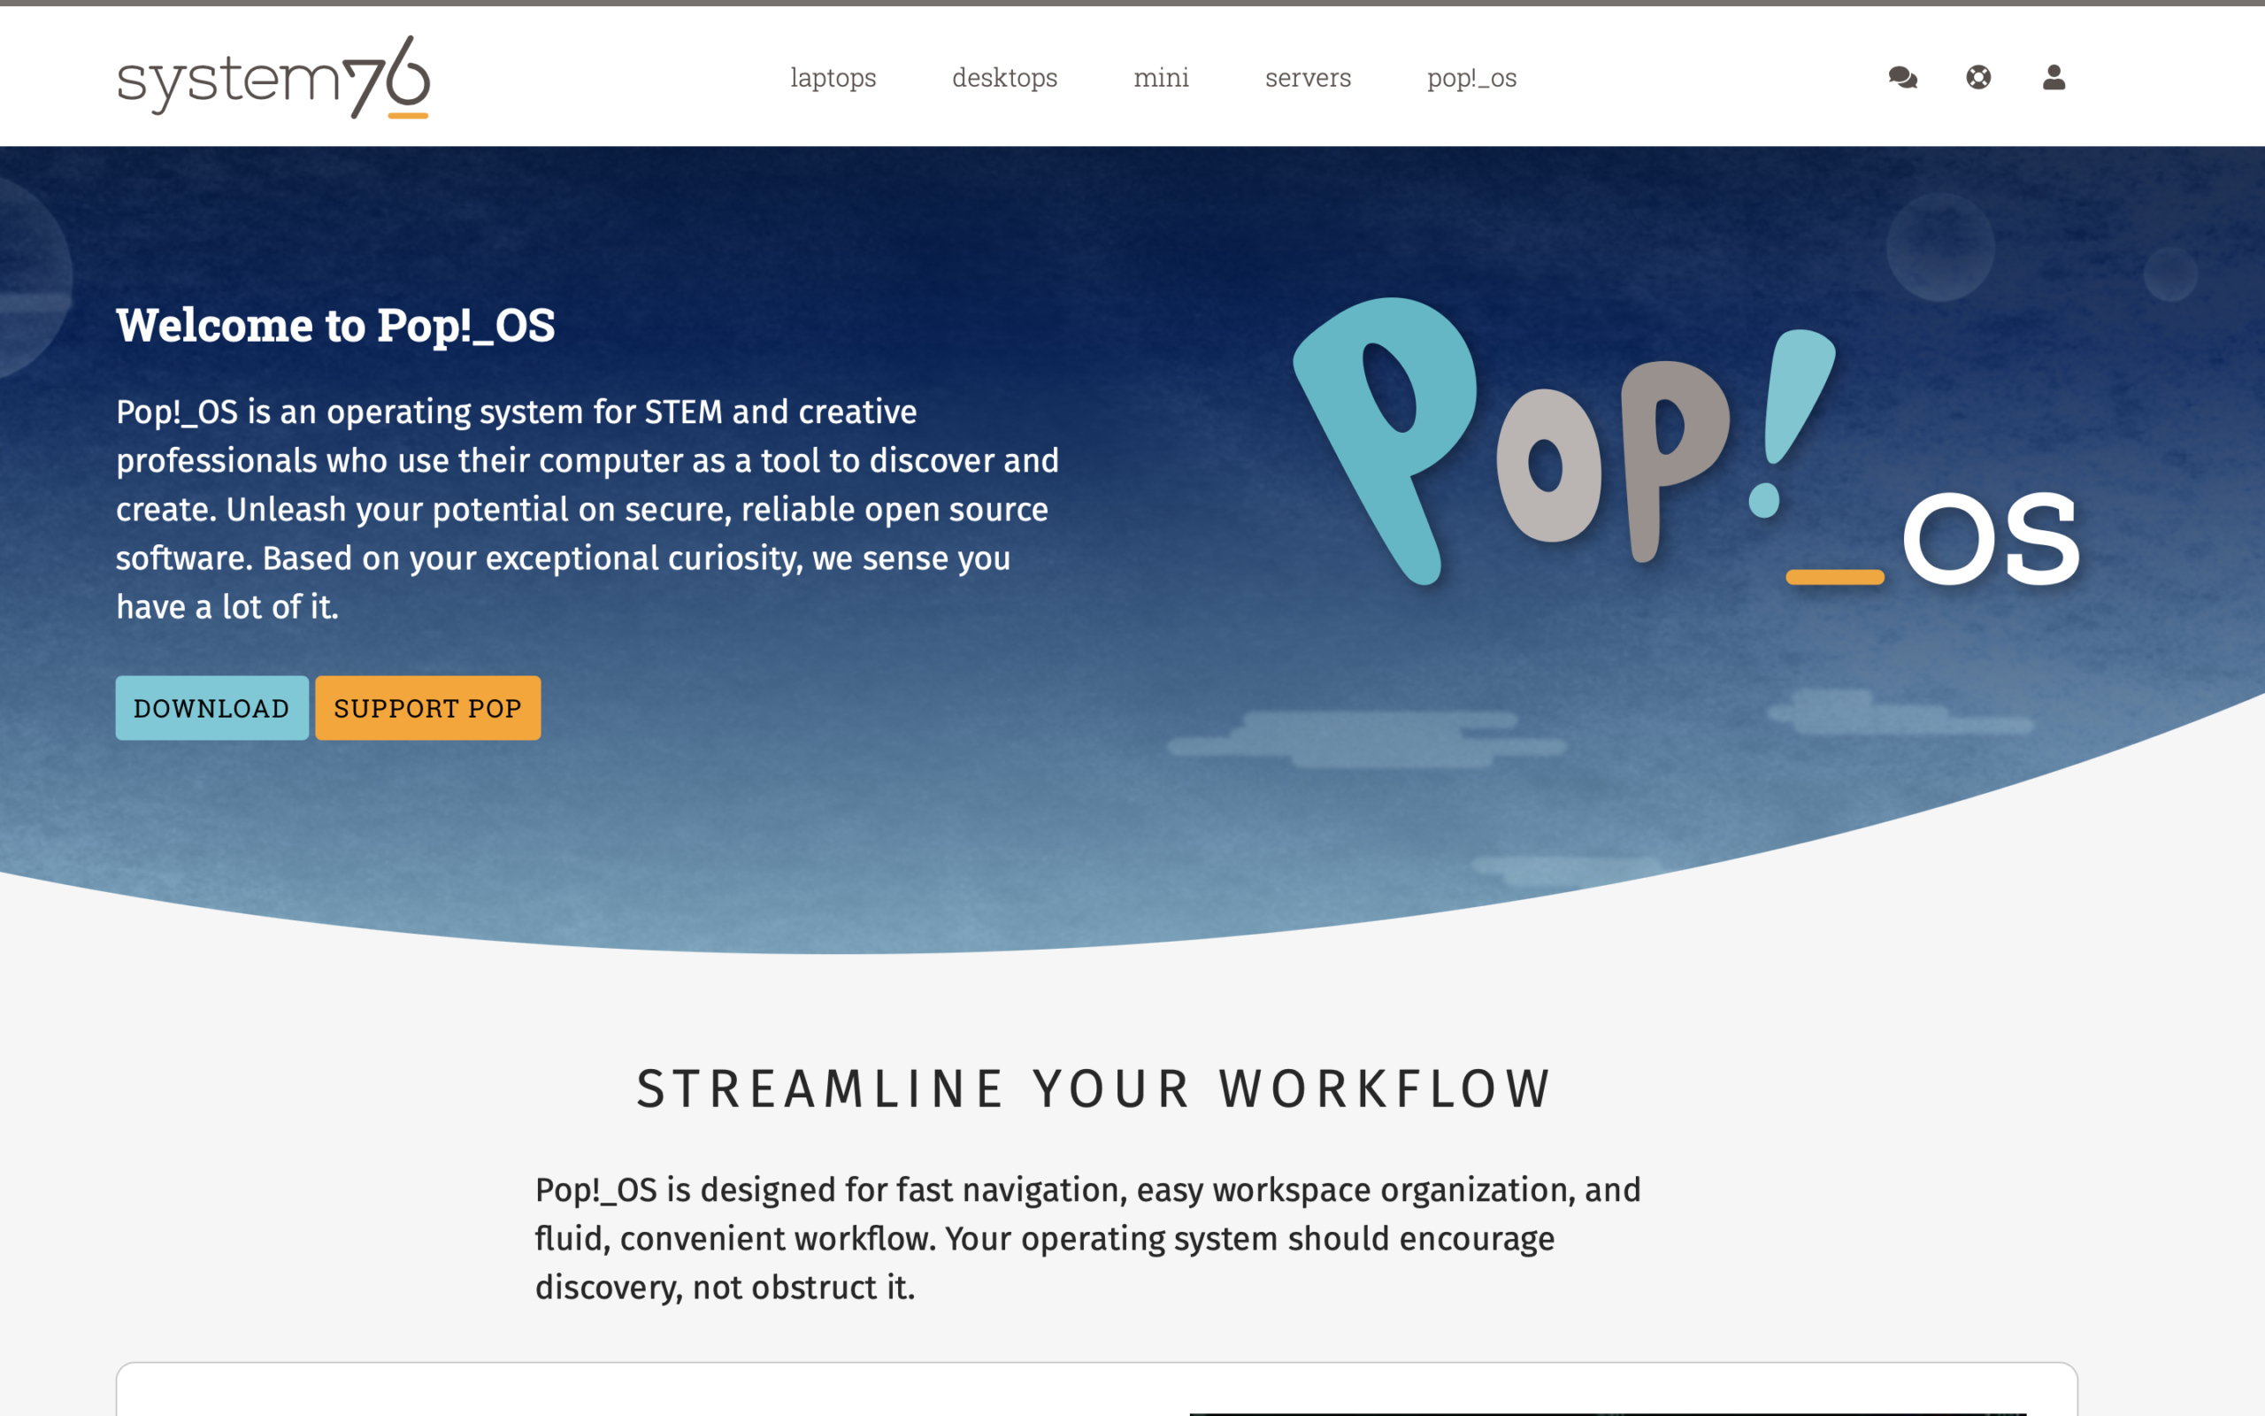
Task: Open the user account icon
Action: click(x=2054, y=78)
